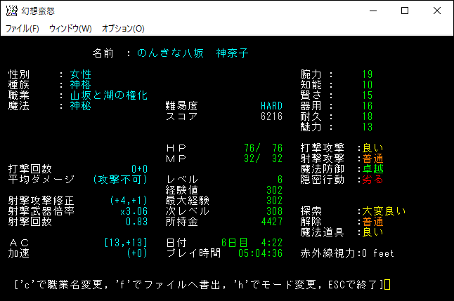Open the ウィンドウ(W) menu
The width and height of the screenshot is (454, 301).
pos(70,29)
